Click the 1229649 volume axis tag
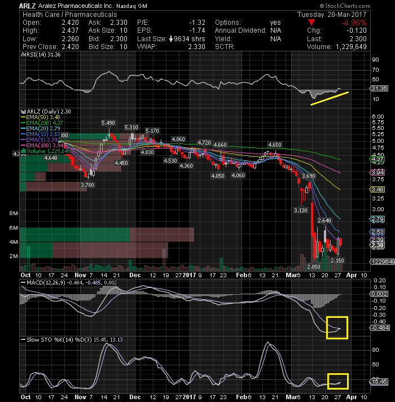The height and width of the screenshot is (402, 395). point(383,262)
